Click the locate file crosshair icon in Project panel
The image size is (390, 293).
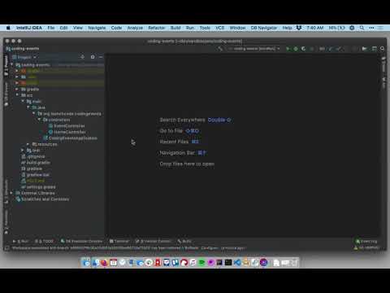point(83,57)
